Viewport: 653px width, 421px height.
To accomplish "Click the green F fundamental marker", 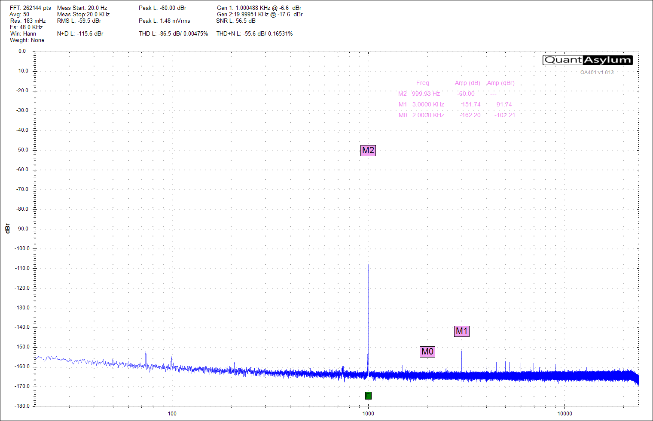I will pyautogui.click(x=368, y=396).
